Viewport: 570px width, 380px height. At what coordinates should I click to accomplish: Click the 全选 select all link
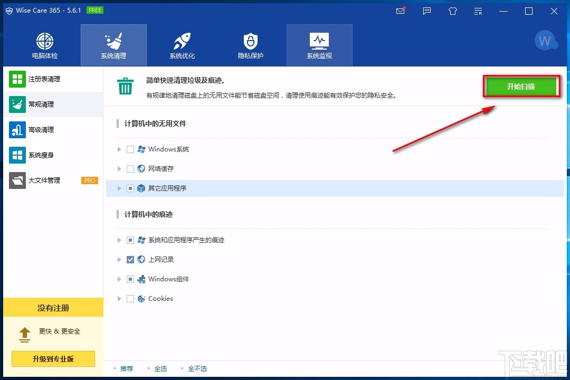160,368
